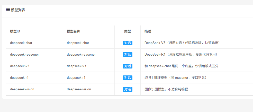253x112 pixels.
Task: Select the 描述 column header
Action: coord(148,31)
